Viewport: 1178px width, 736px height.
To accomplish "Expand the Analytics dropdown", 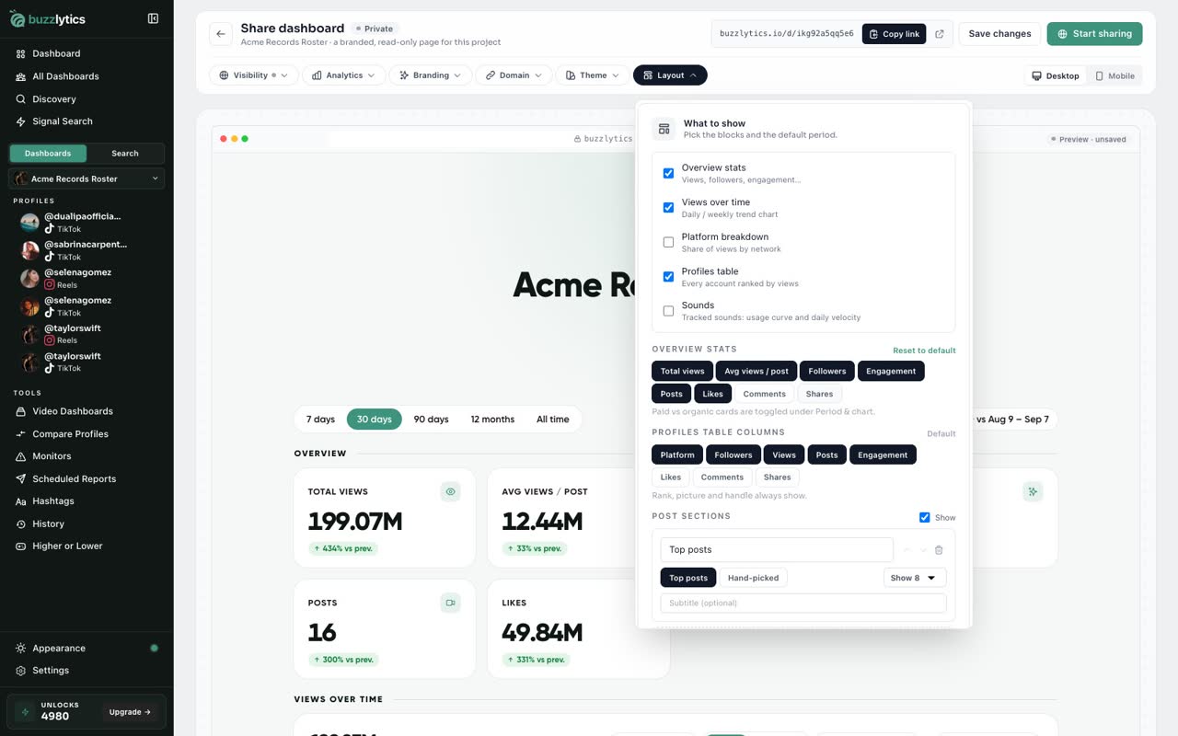I will click(344, 75).
